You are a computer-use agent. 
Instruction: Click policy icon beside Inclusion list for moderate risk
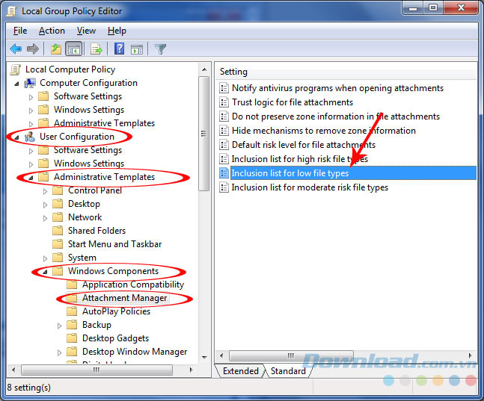224,187
